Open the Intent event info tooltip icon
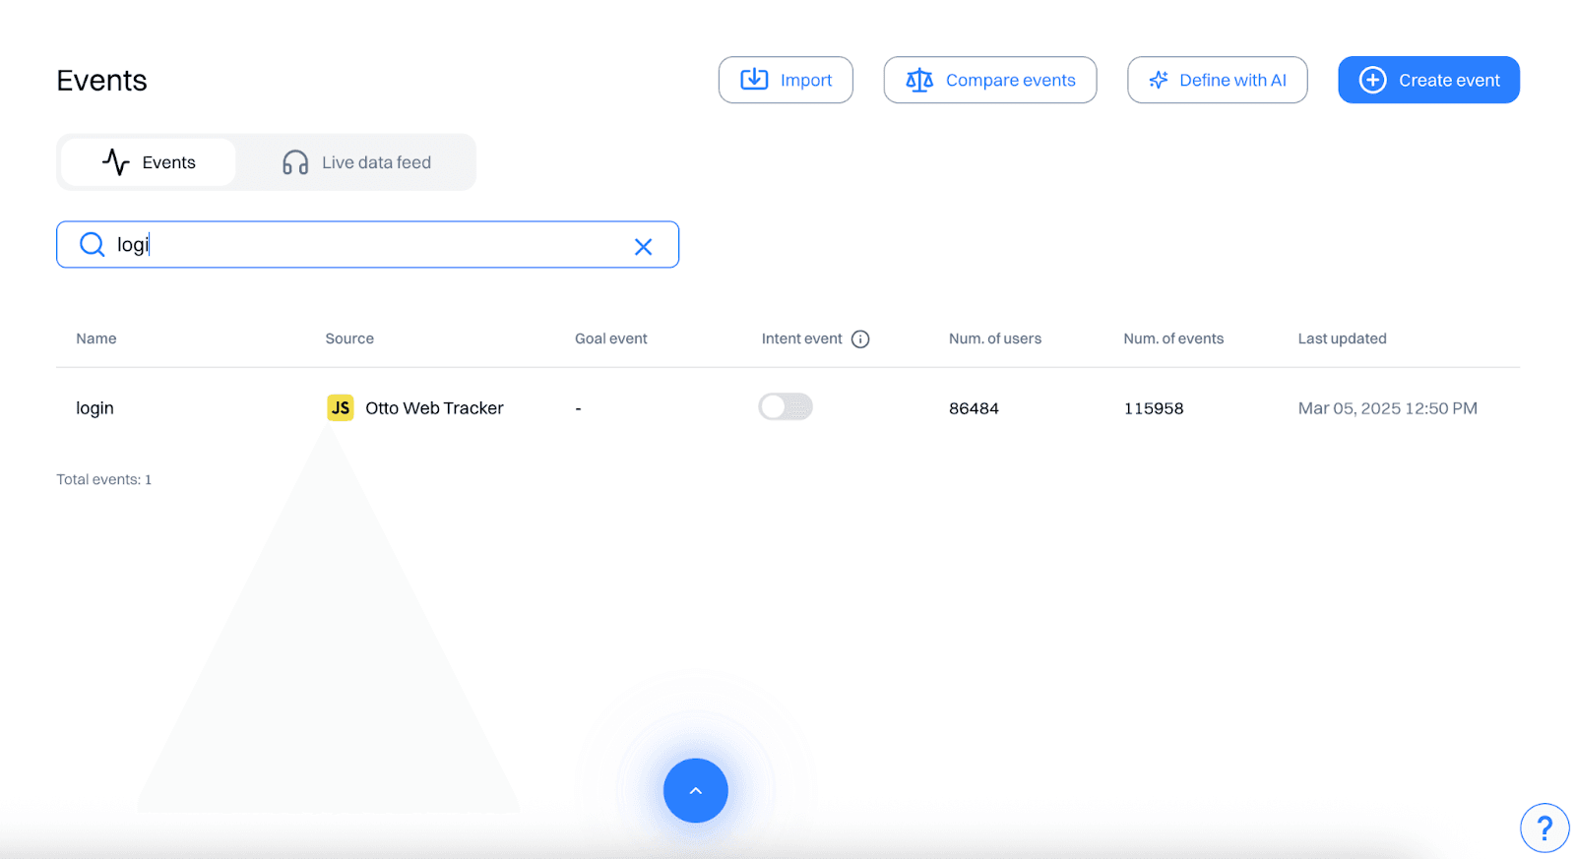The height and width of the screenshot is (859, 1575). [x=860, y=338]
